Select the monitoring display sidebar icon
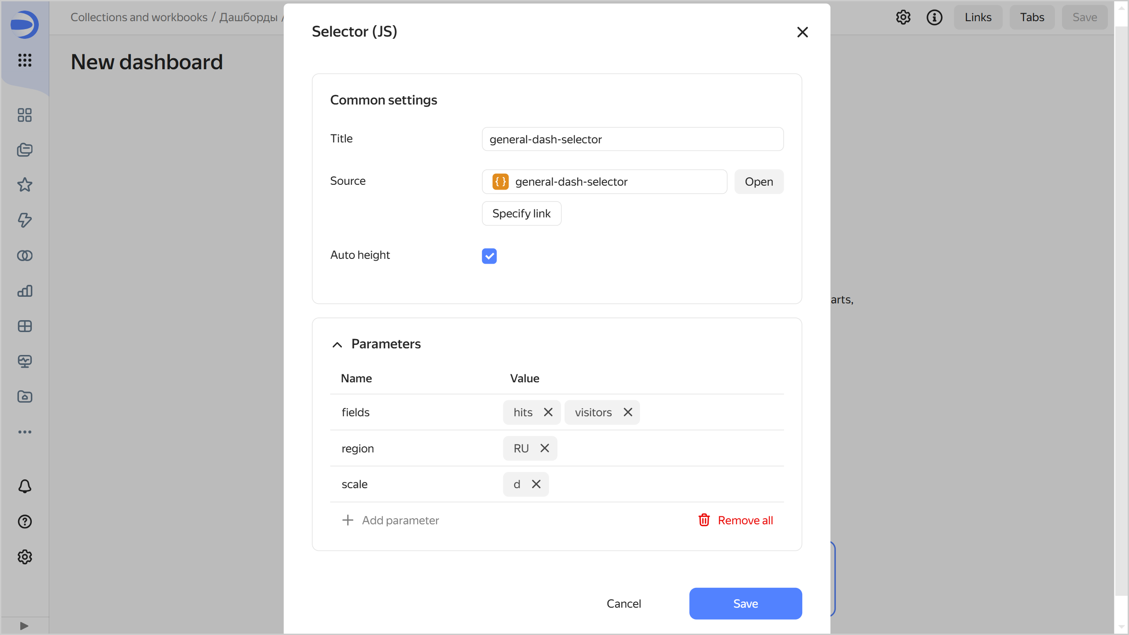 (x=25, y=361)
